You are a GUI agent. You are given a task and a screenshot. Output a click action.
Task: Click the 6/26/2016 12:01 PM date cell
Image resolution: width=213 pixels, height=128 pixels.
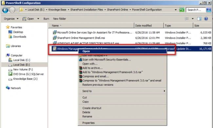(x=147, y=38)
